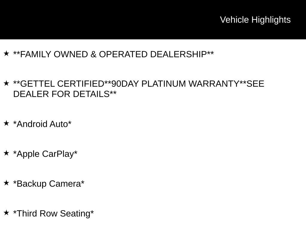Tap the star icon beside Apple CarPlay
The width and height of the screenshot is (306, 229).
click(x=6, y=153)
